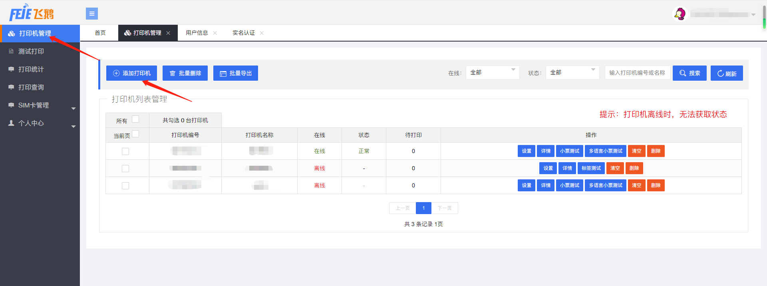Close the 打印机管理 tab
The width and height of the screenshot is (767, 286).
pyautogui.click(x=168, y=33)
